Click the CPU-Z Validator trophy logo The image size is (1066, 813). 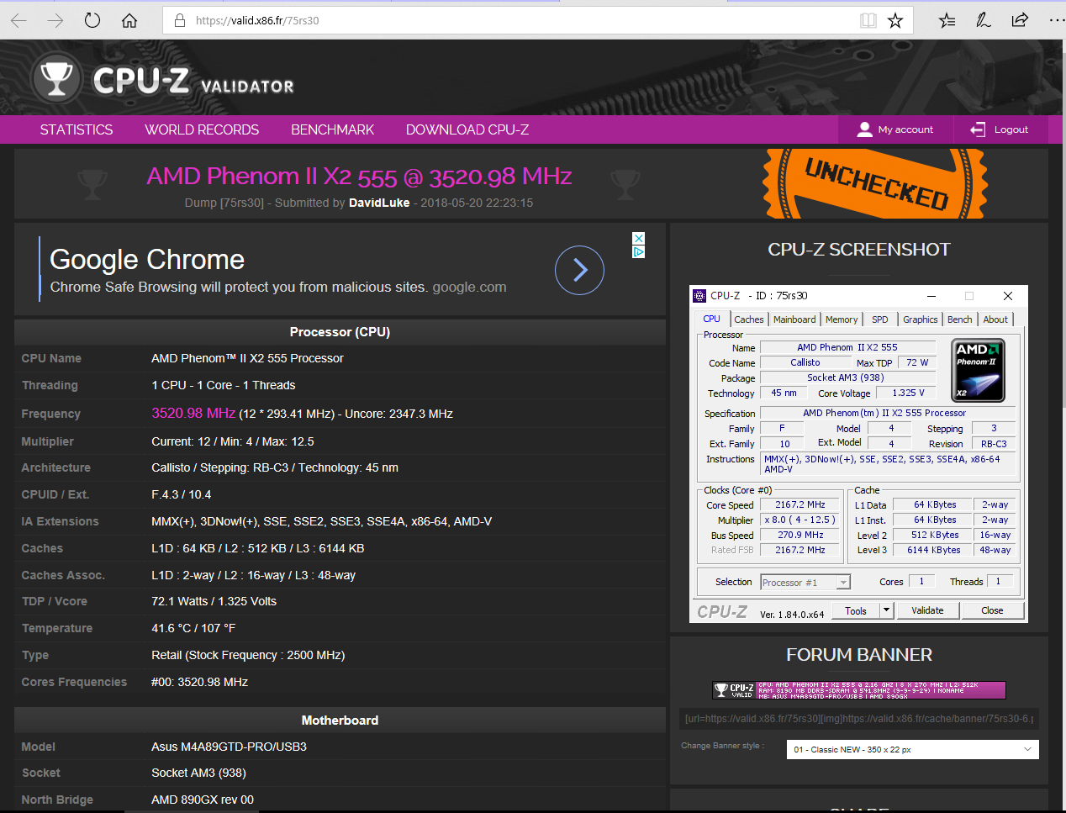click(x=56, y=78)
